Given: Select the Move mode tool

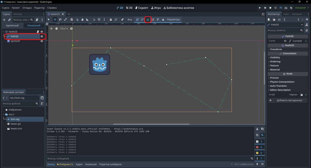Looking at the screenshot, I should coord(55,19).
